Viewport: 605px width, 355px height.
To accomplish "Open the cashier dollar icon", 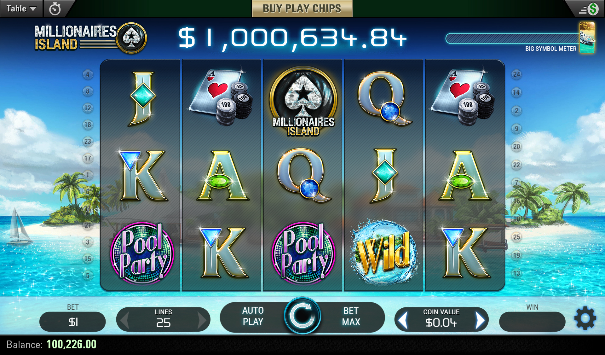I will tap(589, 9).
